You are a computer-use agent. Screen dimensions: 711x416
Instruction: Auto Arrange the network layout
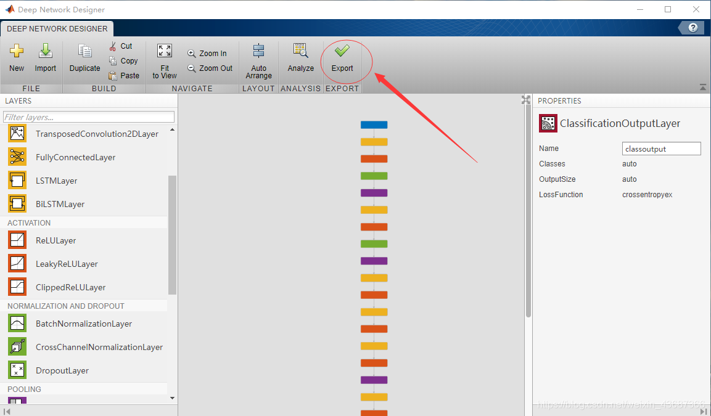tap(258, 61)
